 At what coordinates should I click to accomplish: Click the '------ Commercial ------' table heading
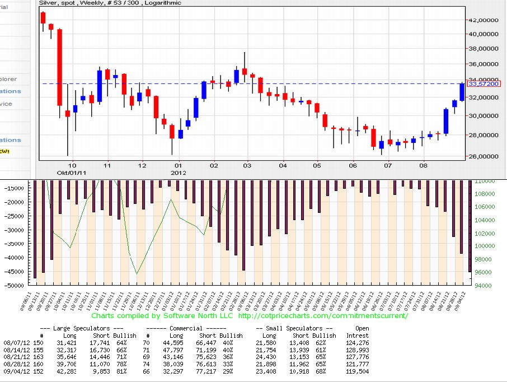pos(186,328)
